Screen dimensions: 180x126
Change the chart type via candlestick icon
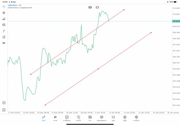click(x=4, y=13)
